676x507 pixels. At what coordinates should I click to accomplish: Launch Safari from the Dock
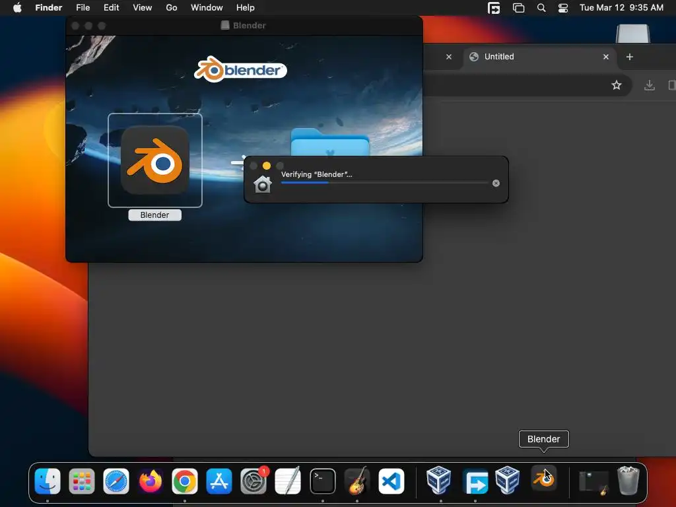(116, 481)
